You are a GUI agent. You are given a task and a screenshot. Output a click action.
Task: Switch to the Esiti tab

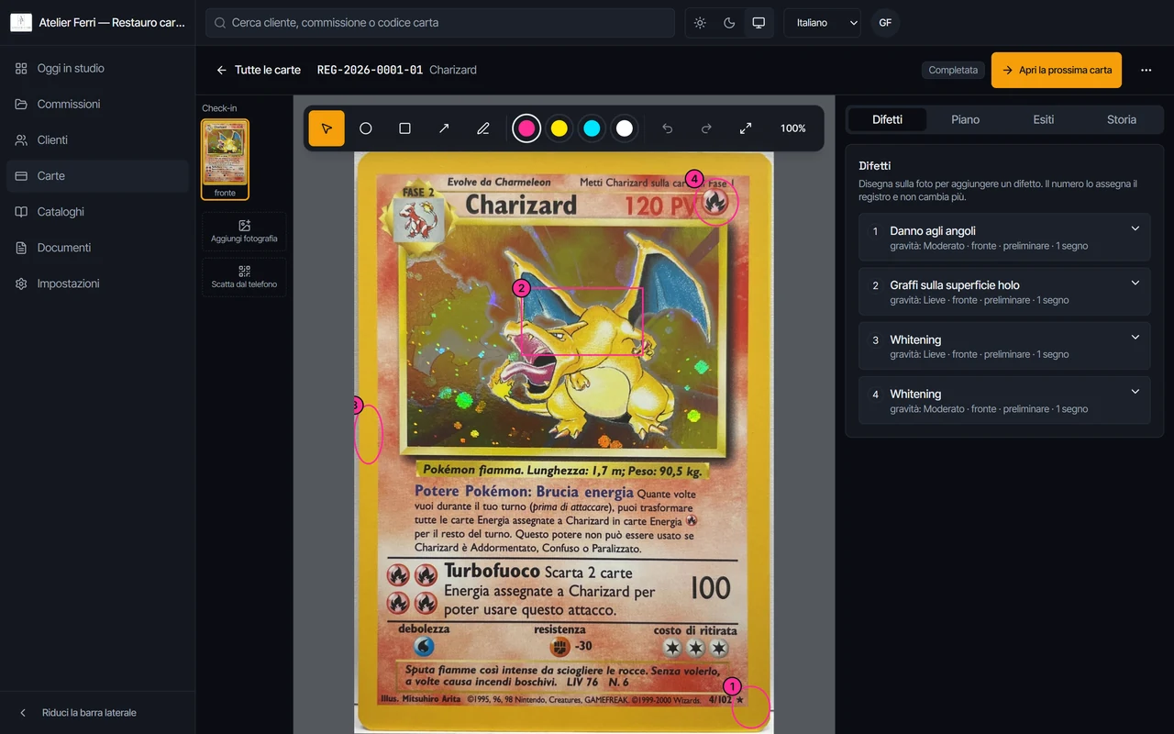click(1044, 119)
